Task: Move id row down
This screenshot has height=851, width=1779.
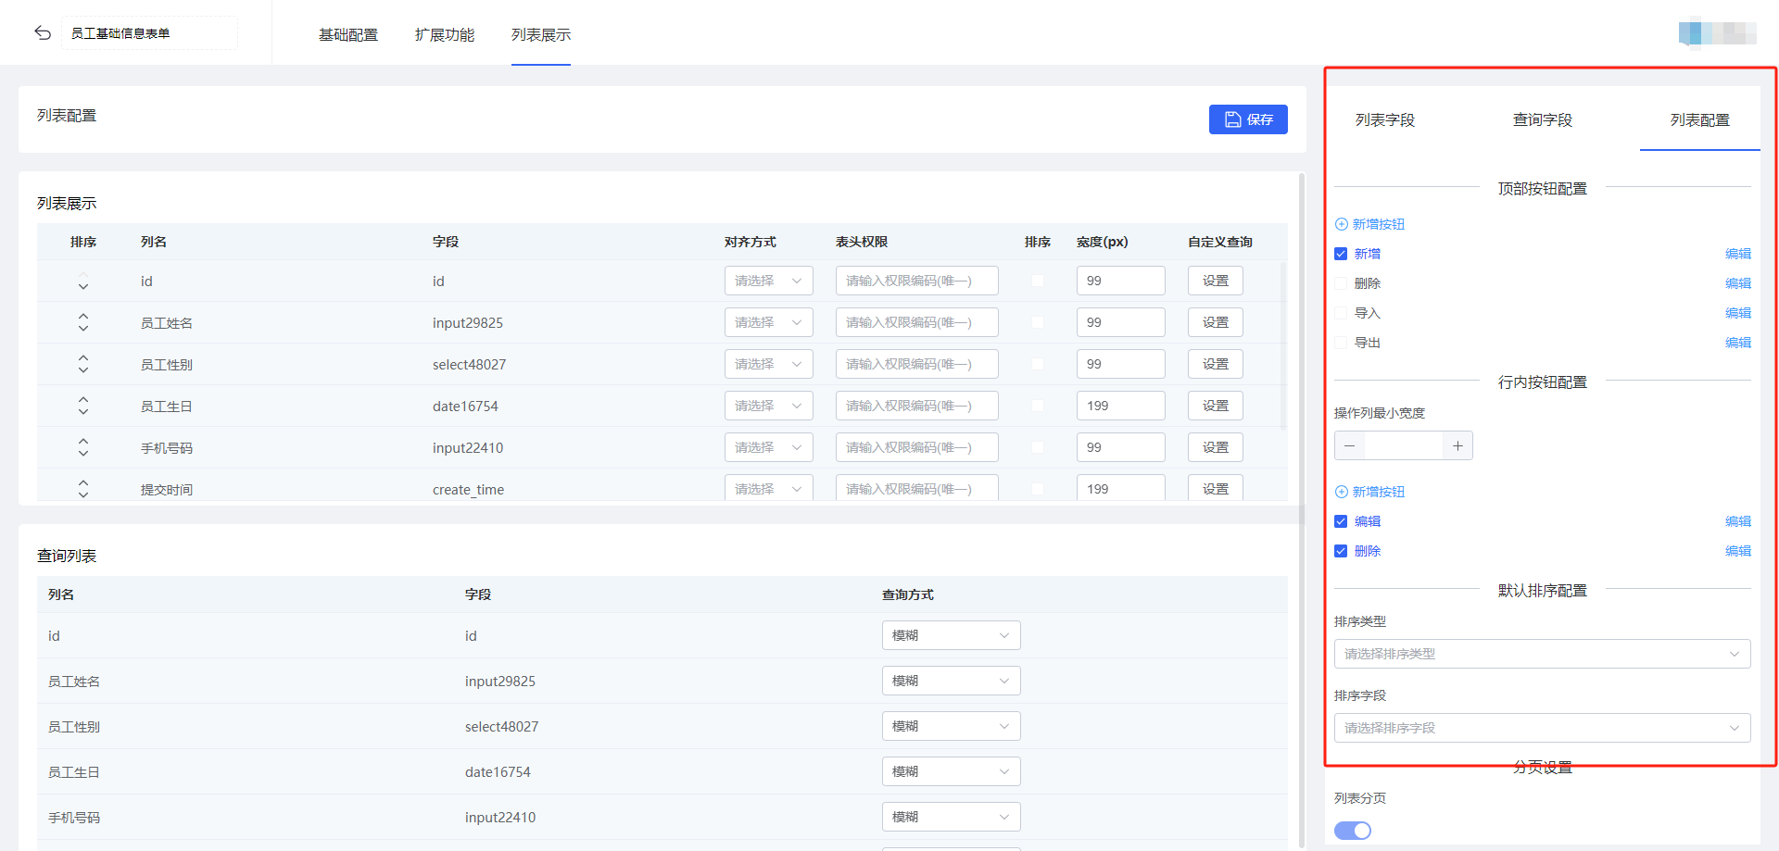Action: tap(83, 287)
